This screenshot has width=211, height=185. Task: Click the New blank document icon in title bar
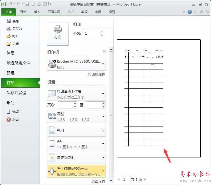tap(33, 4)
